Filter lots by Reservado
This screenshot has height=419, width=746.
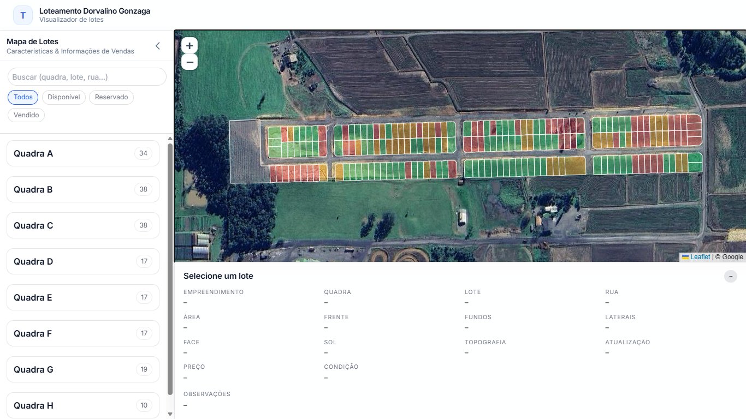(111, 97)
